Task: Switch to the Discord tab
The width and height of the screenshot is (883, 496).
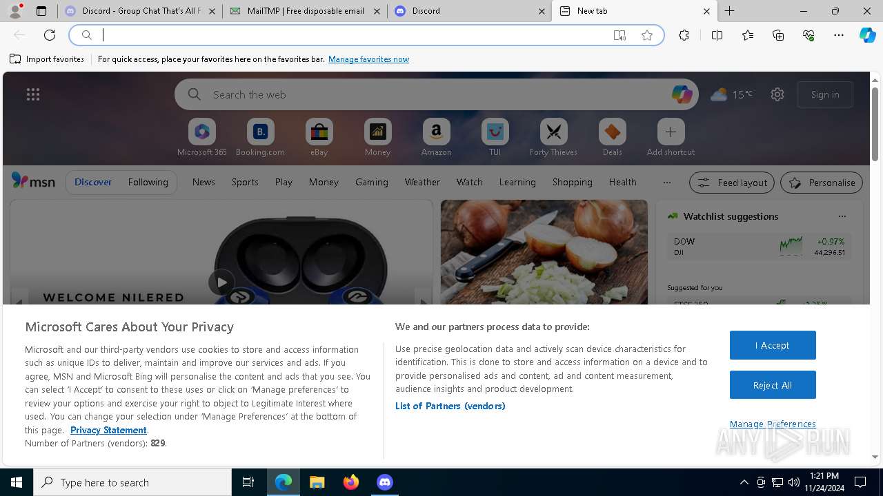Action: pyautogui.click(x=469, y=11)
